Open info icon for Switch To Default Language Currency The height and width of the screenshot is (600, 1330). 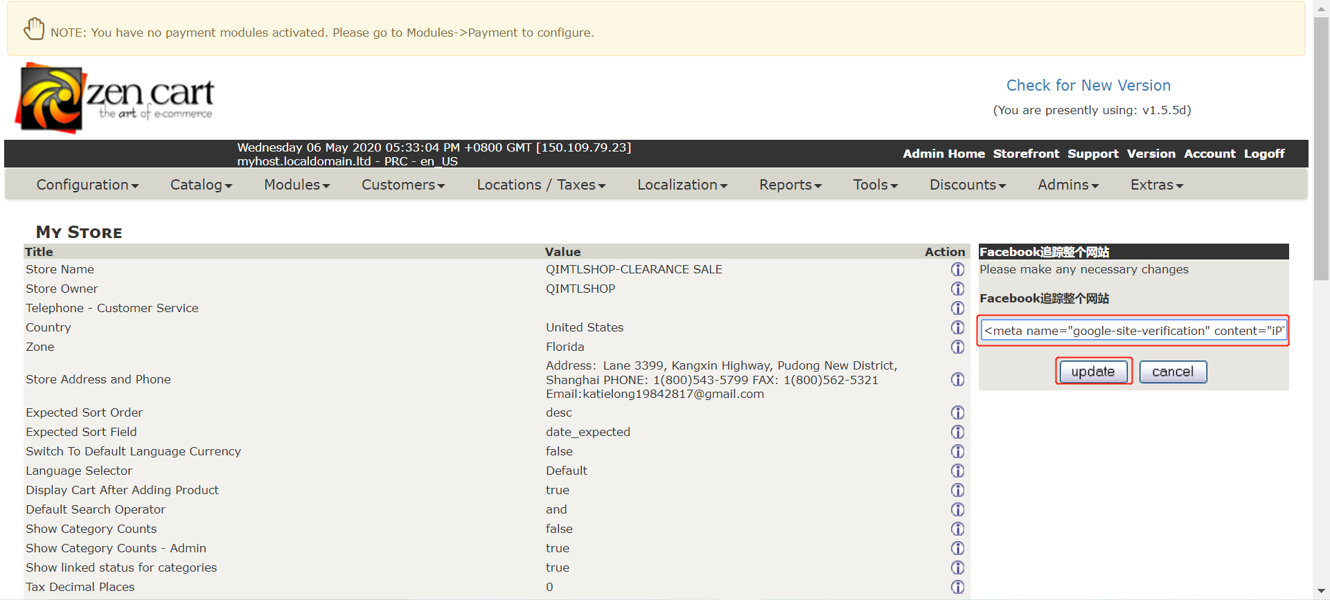(x=957, y=451)
